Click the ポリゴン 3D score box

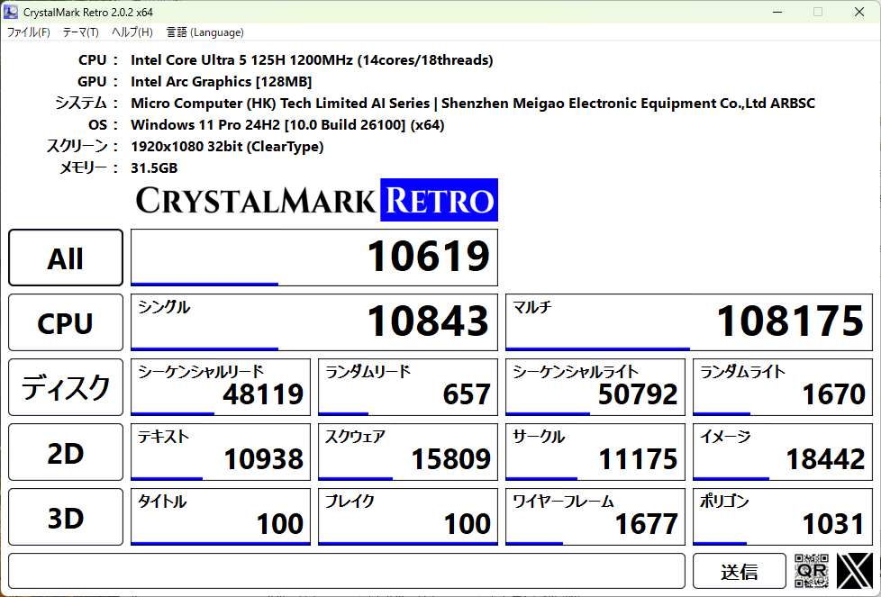point(783,517)
